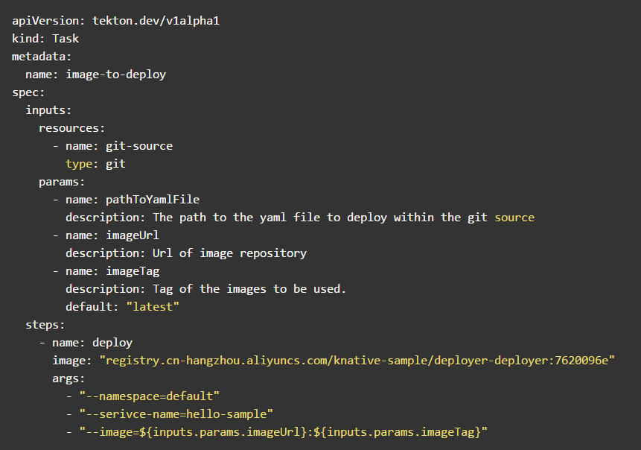Click the yellow word source

(x=514, y=218)
